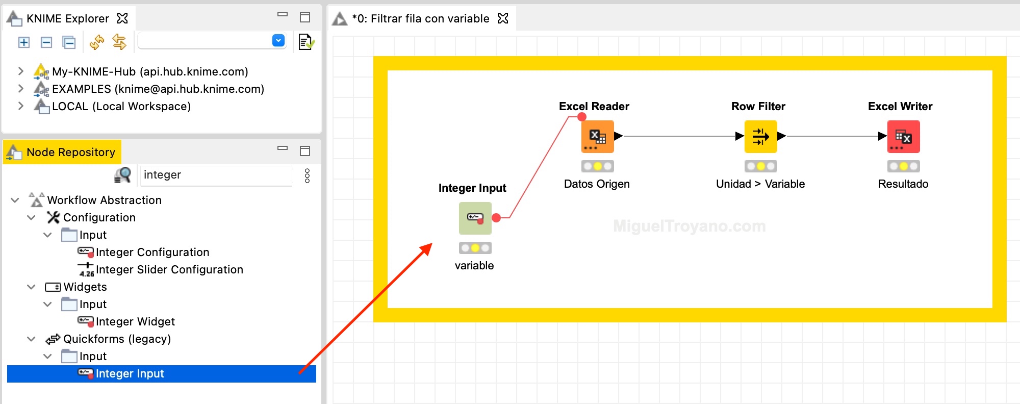Close the KNIME Explorer tab

pos(122,18)
